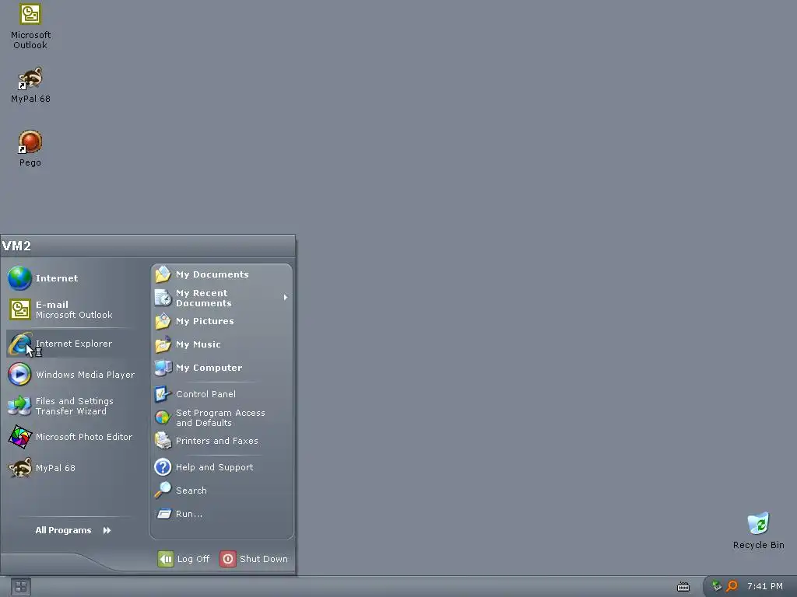Open My Pictures folder
The height and width of the screenshot is (597, 797).
pyautogui.click(x=222, y=321)
